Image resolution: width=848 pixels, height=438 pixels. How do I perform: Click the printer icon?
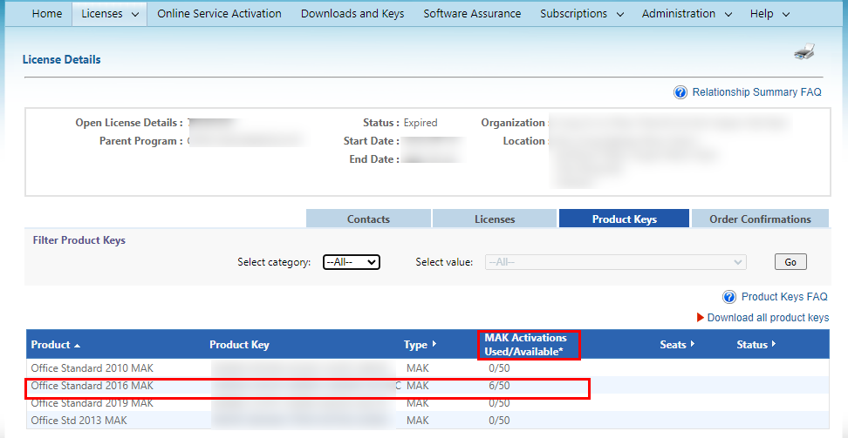pyautogui.click(x=804, y=51)
